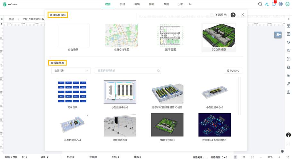Open the topology node icon in right sidebar
The height and width of the screenshot is (160, 292).
click(x=288, y=42)
